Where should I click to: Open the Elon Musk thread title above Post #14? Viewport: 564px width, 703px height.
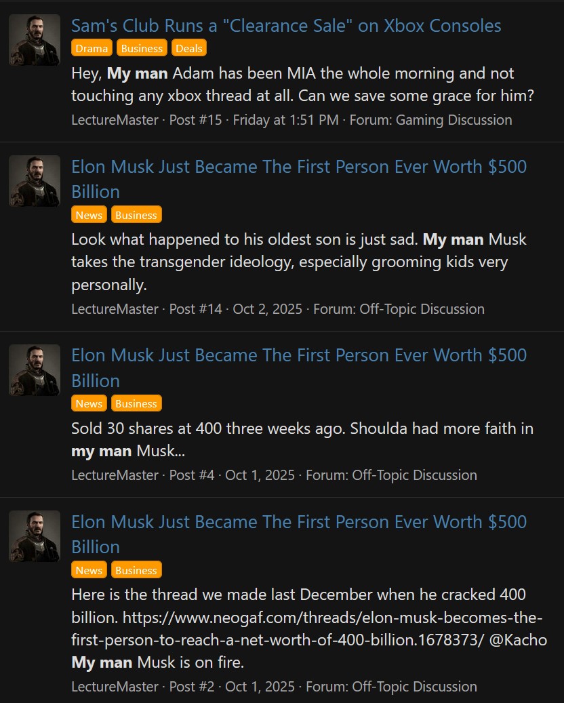pos(299,167)
